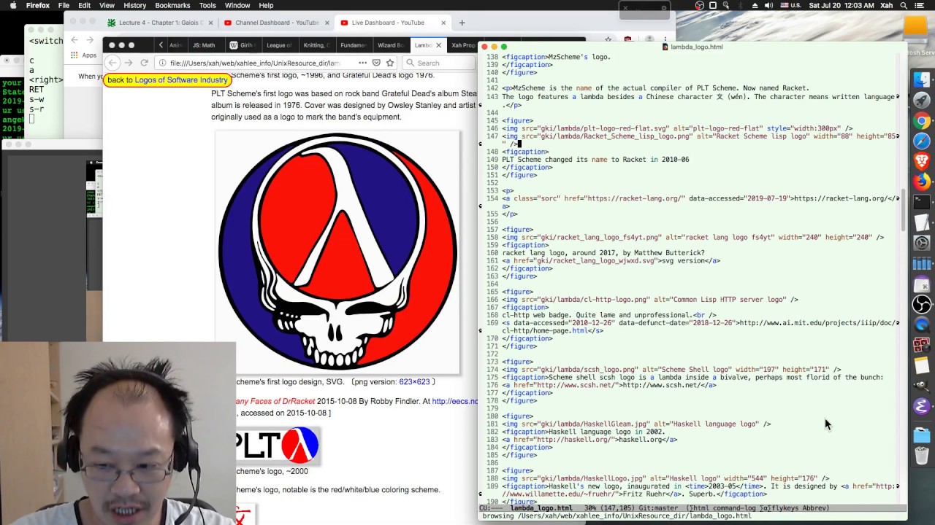Screen dimensions: 935x525
Task: Switch to Firefox via Dock icon
Action: tap(922, 181)
